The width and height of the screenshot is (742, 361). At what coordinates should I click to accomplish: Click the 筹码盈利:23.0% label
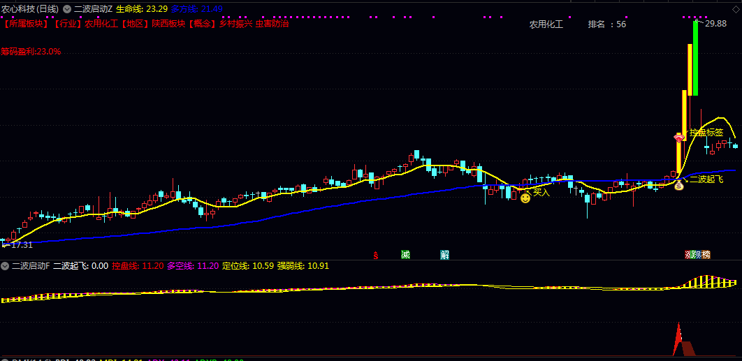[x=31, y=52]
